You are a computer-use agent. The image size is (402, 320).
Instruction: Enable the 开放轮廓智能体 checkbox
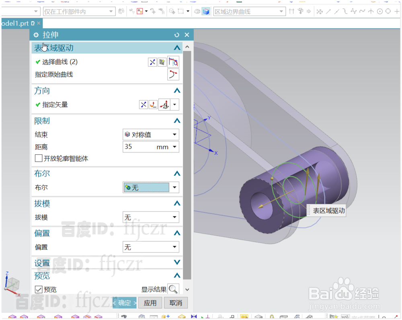click(x=39, y=158)
